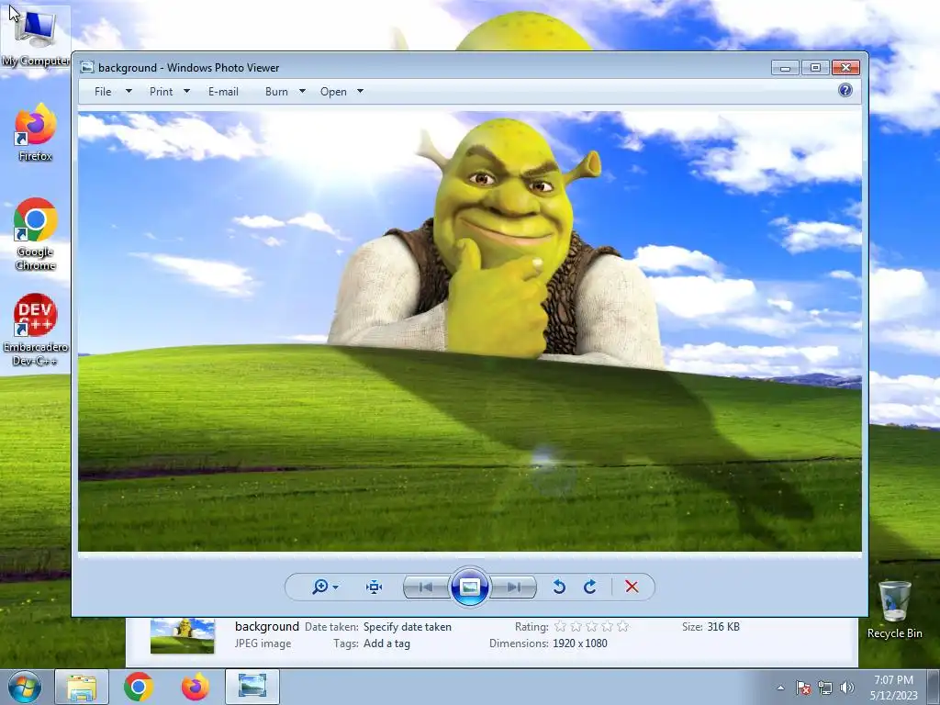Viewport: 940px width, 705px height.
Task: Expand the zoom dropdown arrow beside magnifier
Action: point(336,587)
